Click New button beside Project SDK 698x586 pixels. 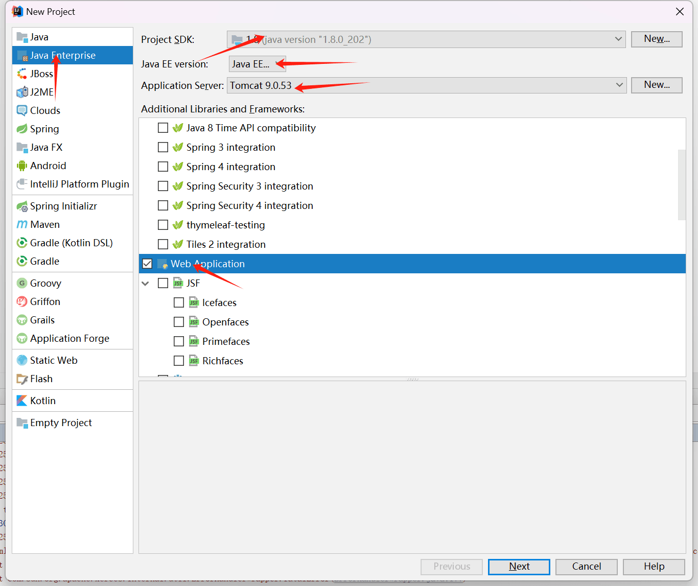pyautogui.click(x=657, y=39)
